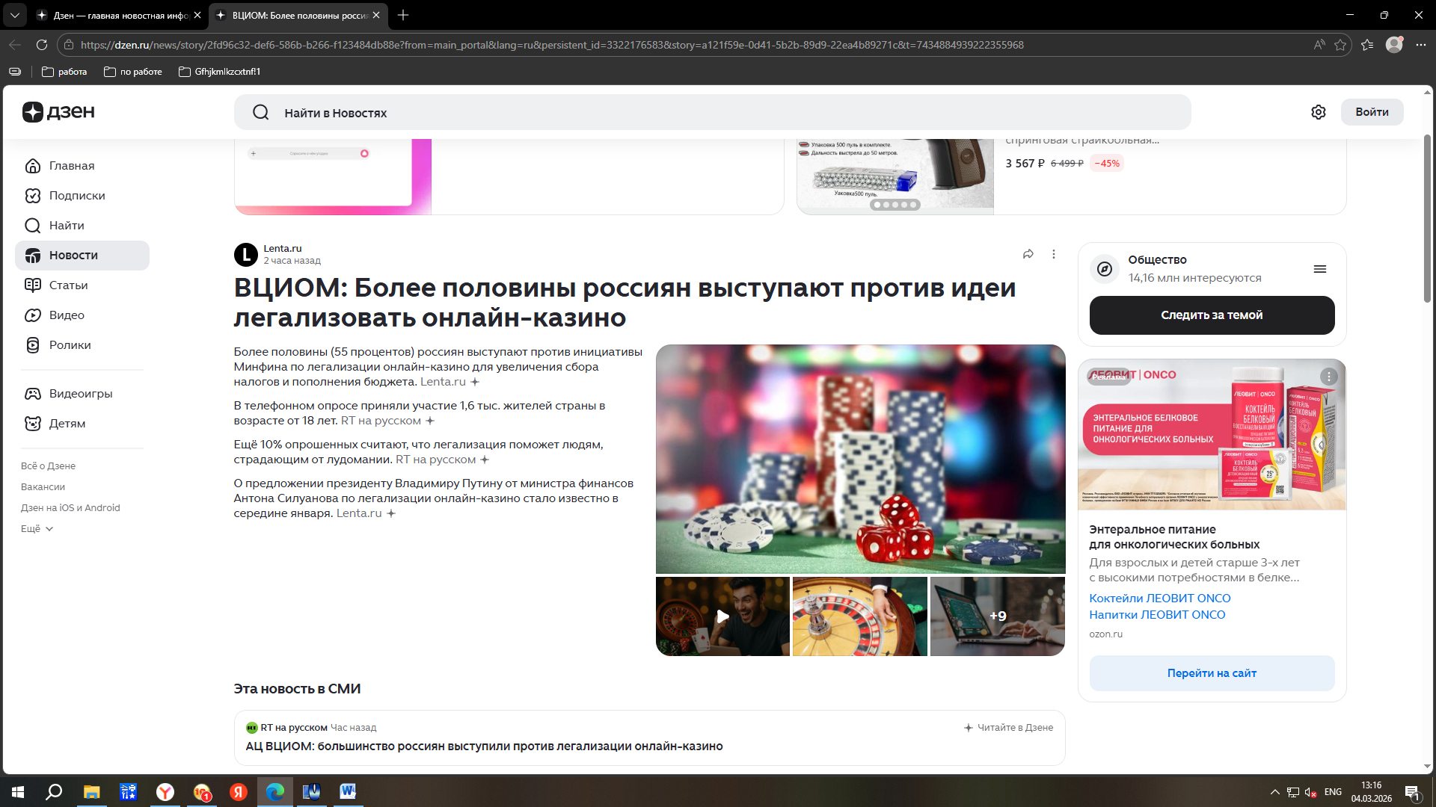
Task: Click the Dzen logo
Action: [x=58, y=112]
